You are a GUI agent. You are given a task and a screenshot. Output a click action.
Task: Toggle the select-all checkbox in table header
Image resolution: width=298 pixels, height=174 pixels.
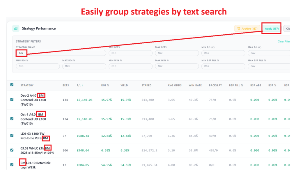[12, 85]
